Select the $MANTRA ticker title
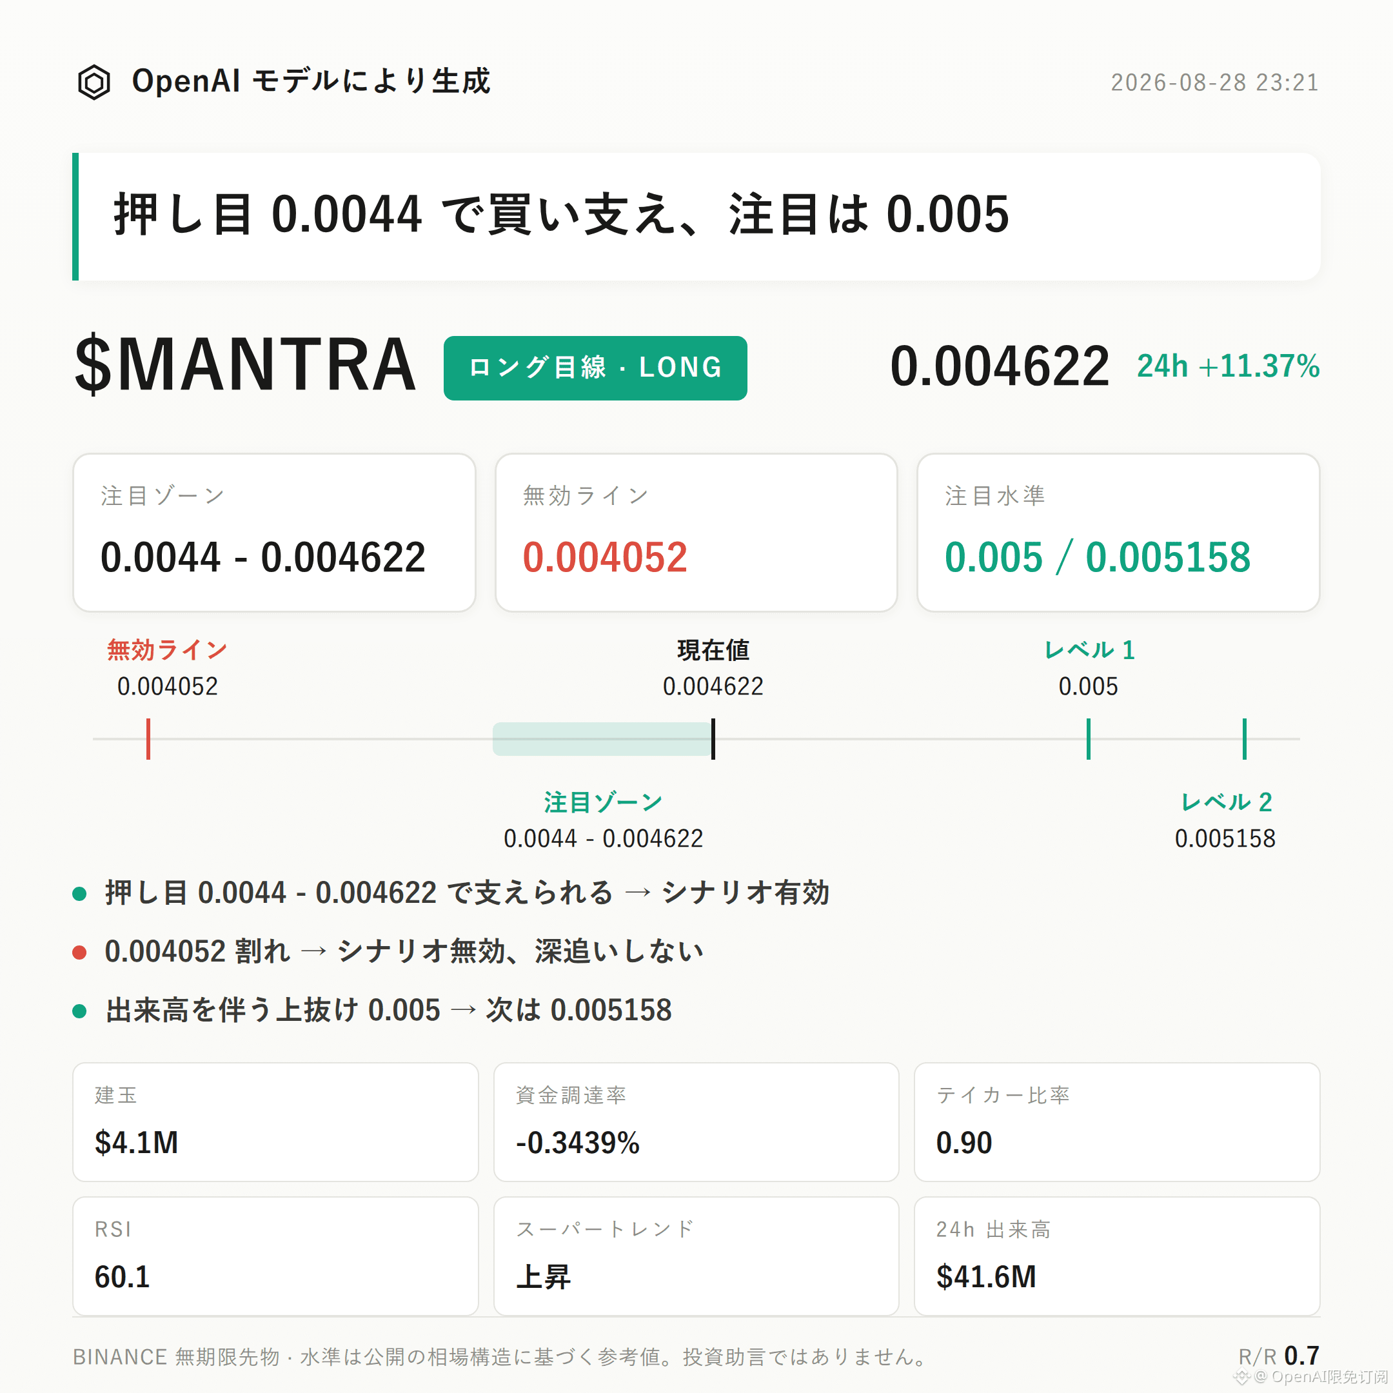Viewport: 1393px width, 1393px height. click(x=245, y=365)
